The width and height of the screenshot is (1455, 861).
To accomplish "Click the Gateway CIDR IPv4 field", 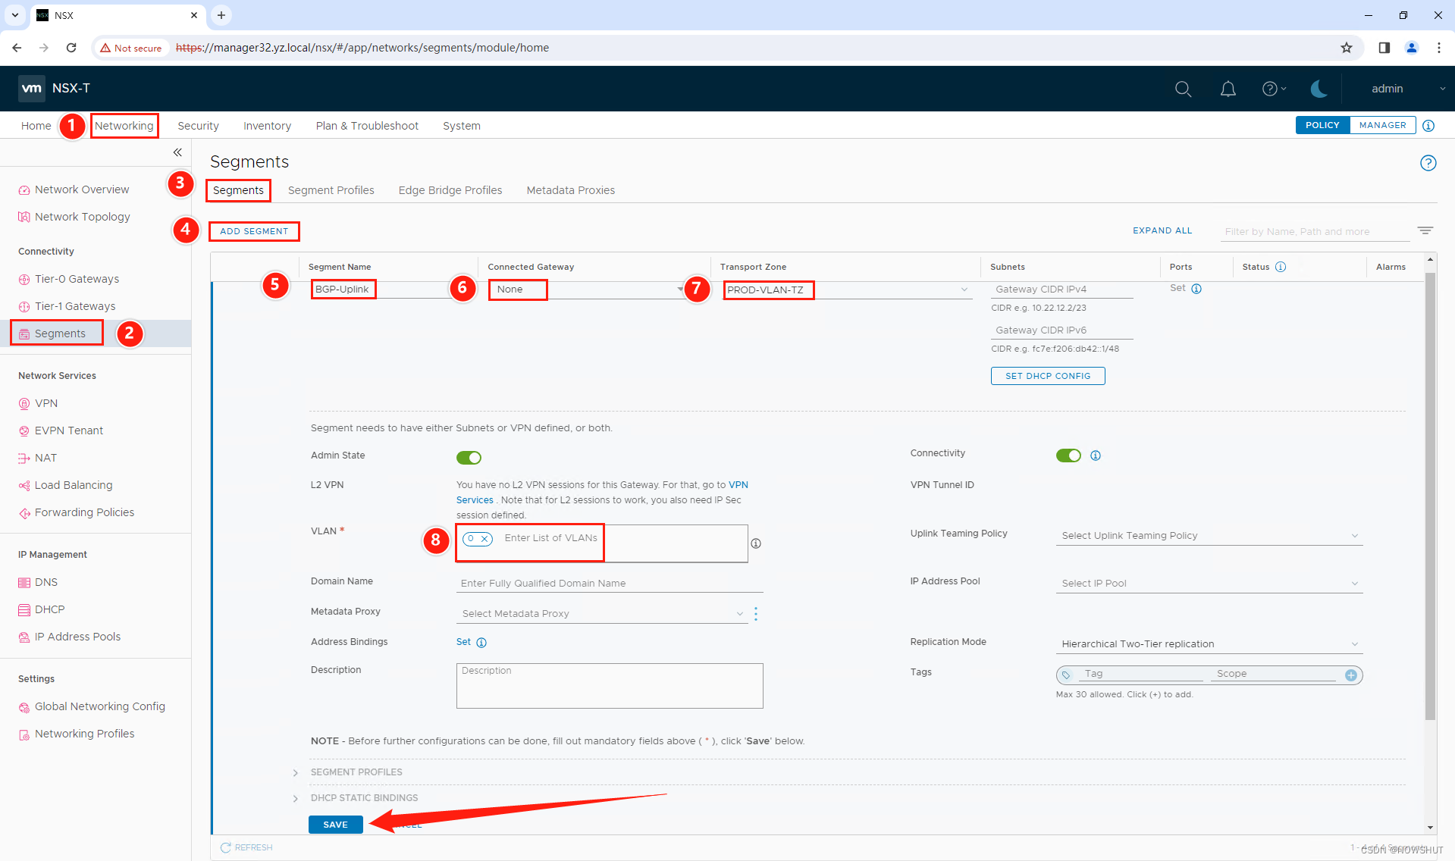I will pos(1061,290).
